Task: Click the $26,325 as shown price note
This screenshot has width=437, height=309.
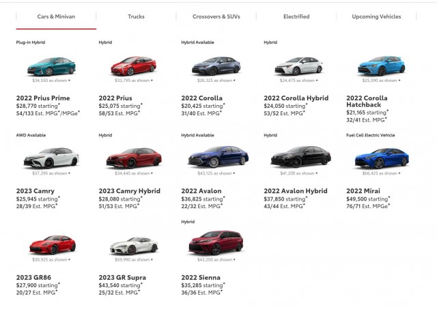Action: coord(216,80)
